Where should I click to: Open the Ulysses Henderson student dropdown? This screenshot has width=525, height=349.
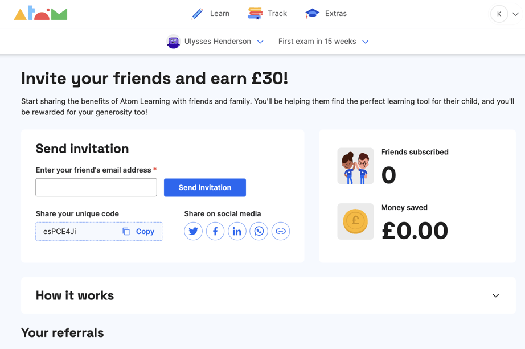click(x=215, y=42)
